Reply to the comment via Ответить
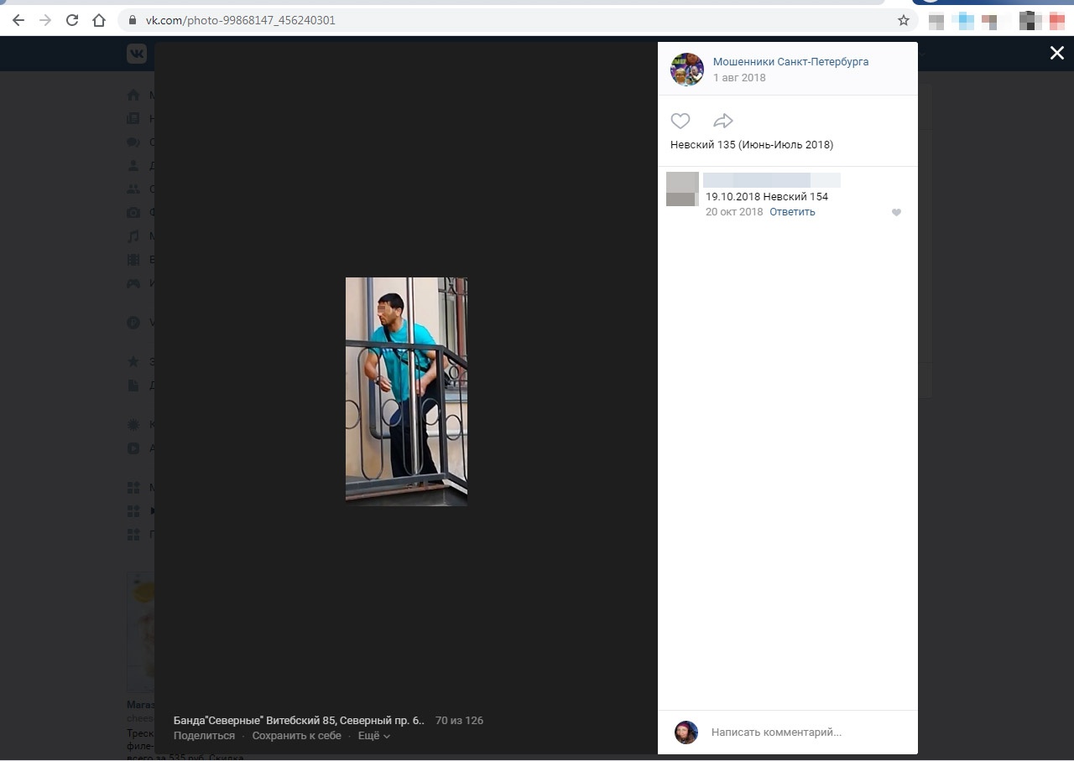 pos(792,212)
